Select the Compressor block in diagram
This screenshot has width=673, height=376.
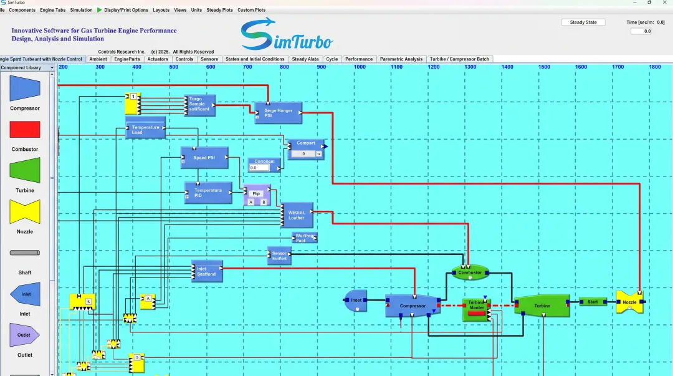pos(413,306)
